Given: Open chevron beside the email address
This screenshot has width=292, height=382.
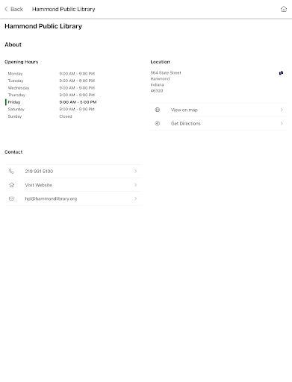Looking at the screenshot, I should click(x=135, y=198).
